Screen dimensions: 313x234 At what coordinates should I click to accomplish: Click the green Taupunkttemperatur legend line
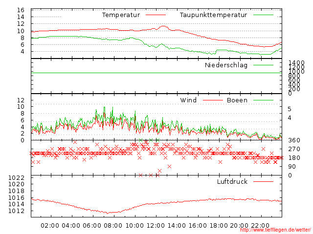point(263,15)
